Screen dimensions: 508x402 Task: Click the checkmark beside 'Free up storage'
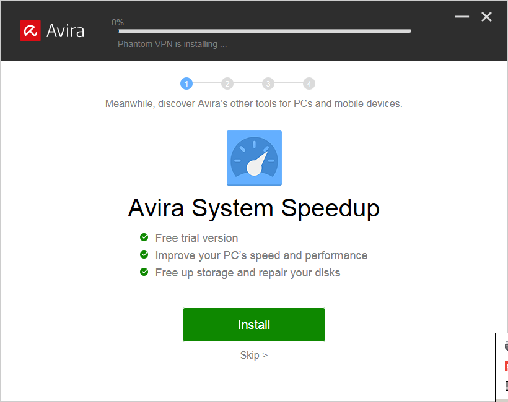(144, 272)
